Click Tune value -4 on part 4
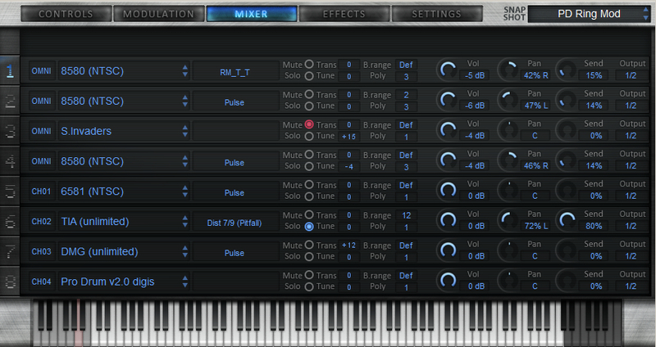Screen dimensions: 656x347 [x=349, y=167]
